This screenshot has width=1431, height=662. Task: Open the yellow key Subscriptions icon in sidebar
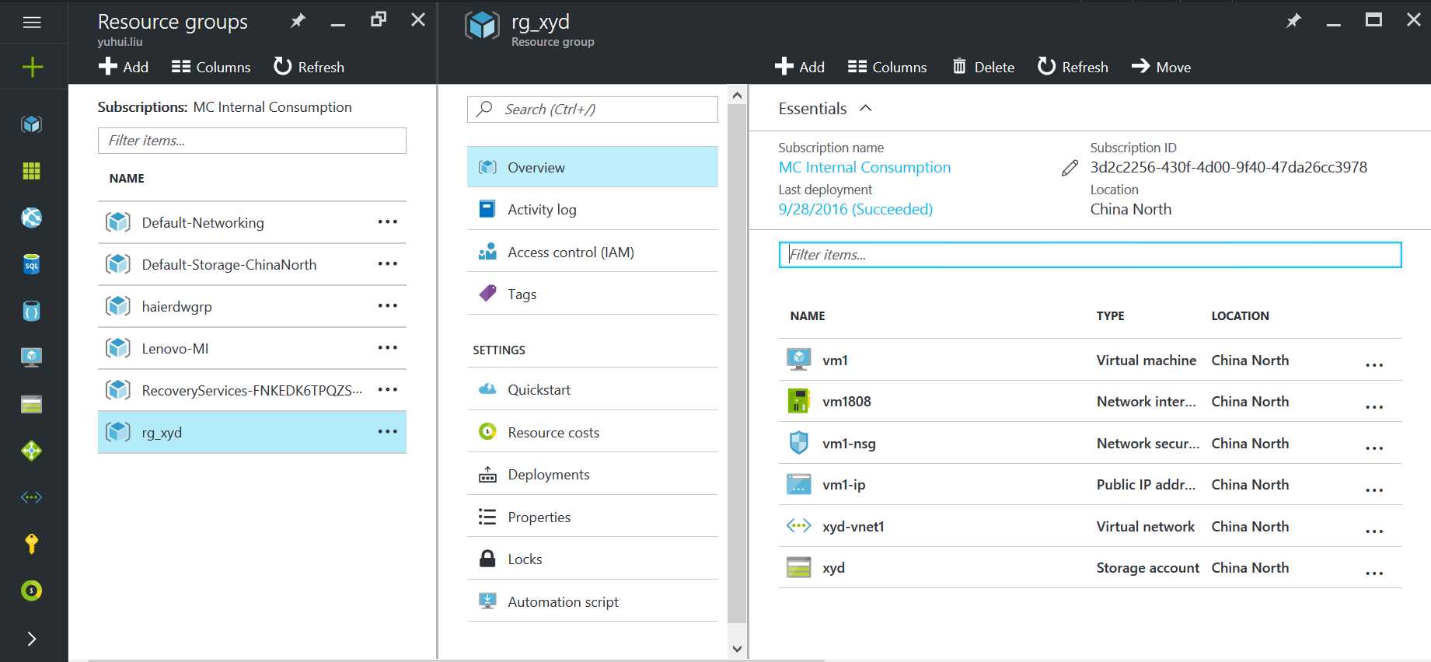click(x=32, y=544)
